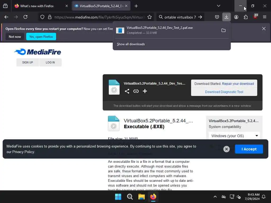Open Windows Start menu
The image size is (271, 203).
point(118,197)
